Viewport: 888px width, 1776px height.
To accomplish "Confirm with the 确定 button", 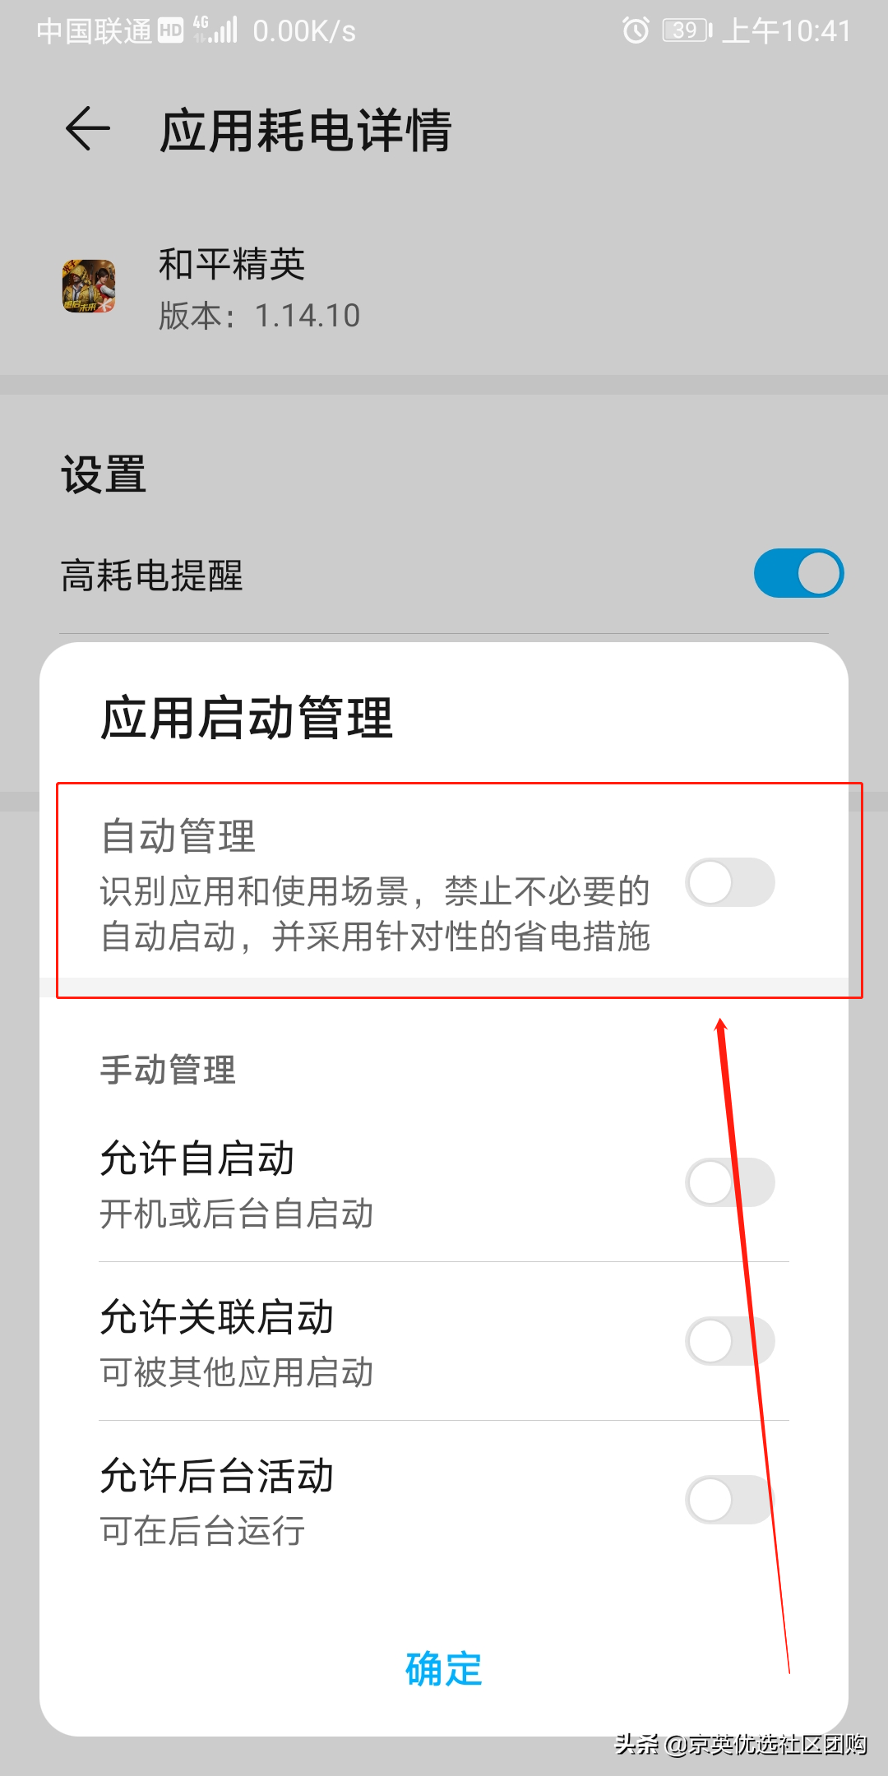I will tap(444, 1668).
